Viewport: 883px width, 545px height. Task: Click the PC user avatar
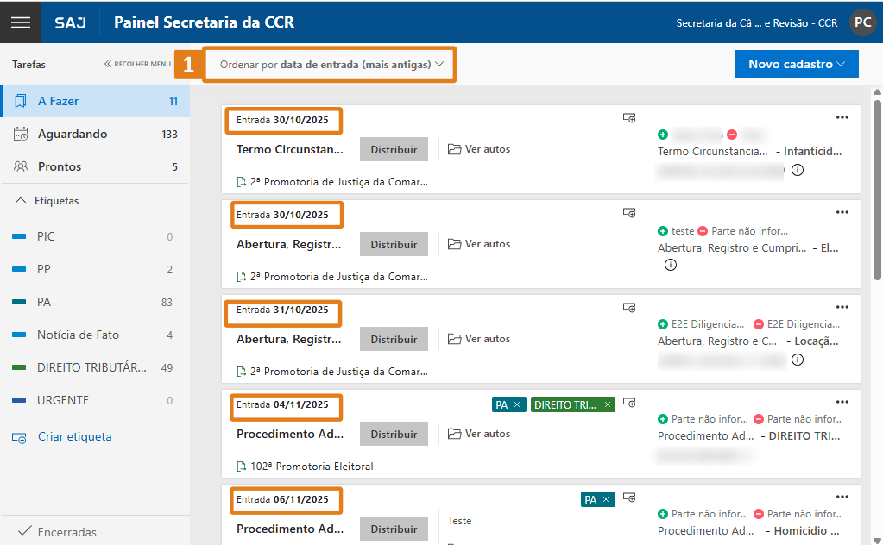861,23
